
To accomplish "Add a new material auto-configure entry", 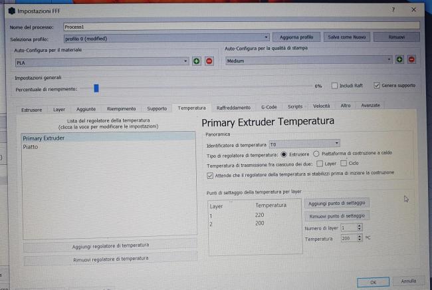I will click(x=197, y=61).
